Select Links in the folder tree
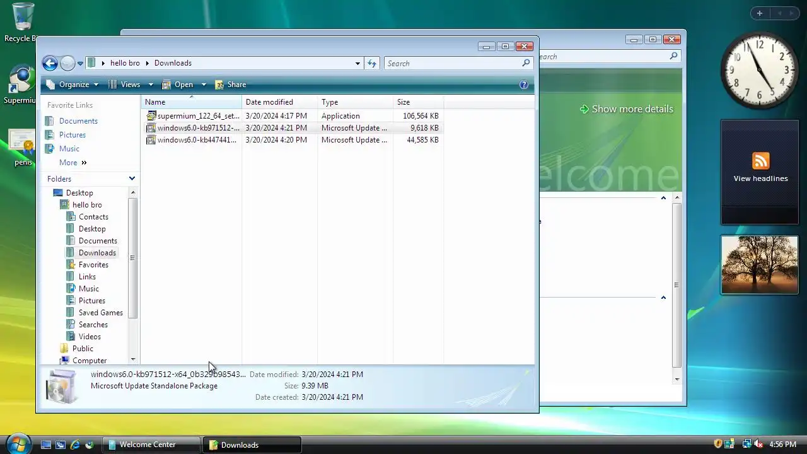807x454 pixels. click(x=87, y=277)
